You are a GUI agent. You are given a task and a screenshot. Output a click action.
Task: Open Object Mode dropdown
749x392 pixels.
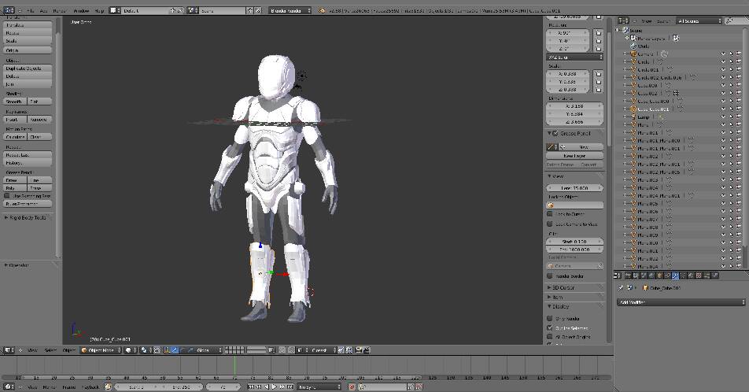click(101, 350)
